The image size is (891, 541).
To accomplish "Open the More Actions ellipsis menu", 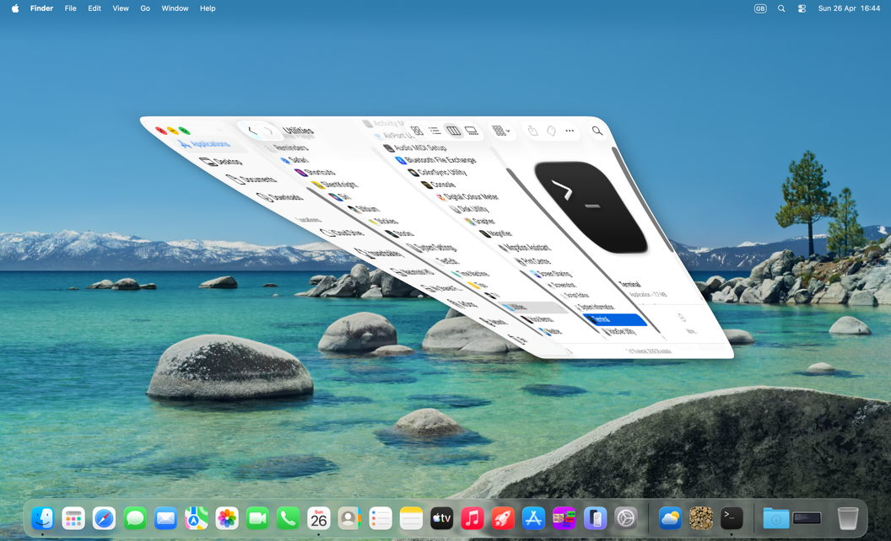I will 570,131.
